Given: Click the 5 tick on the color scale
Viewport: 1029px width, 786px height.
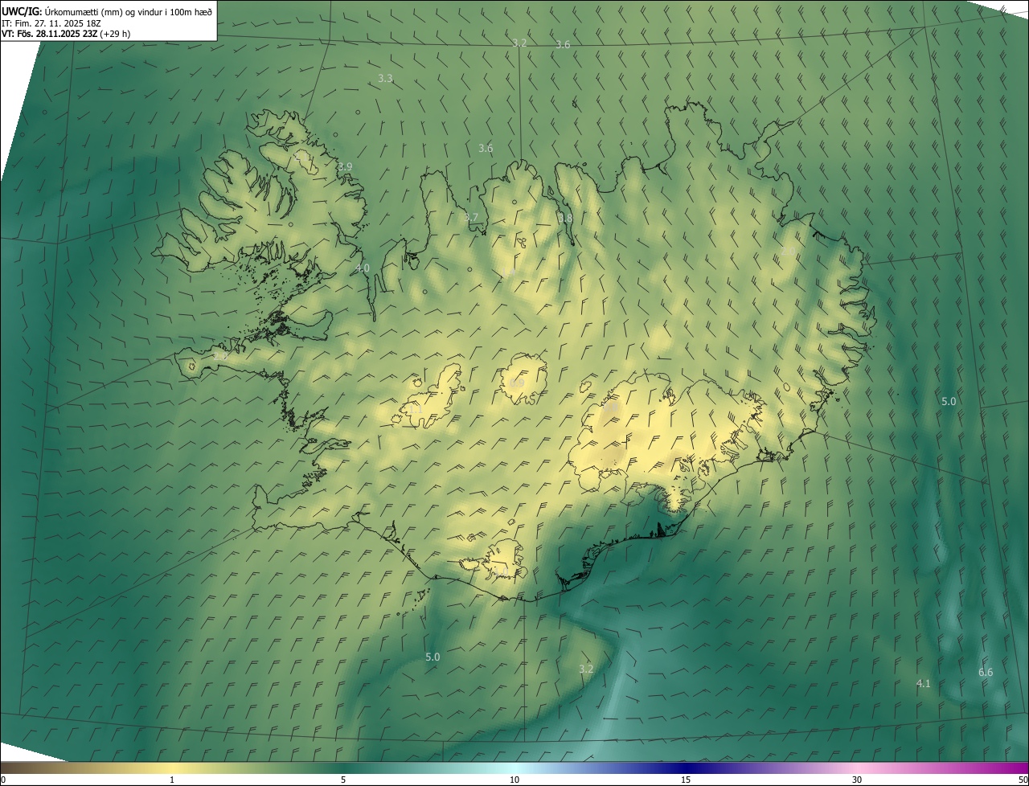Looking at the screenshot, I should 343,780.
